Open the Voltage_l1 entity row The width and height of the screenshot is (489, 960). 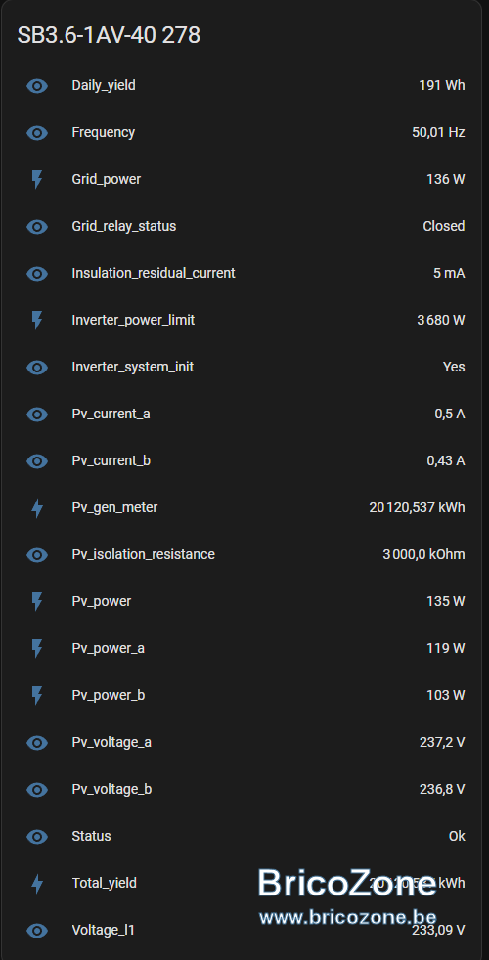[244, 930]
